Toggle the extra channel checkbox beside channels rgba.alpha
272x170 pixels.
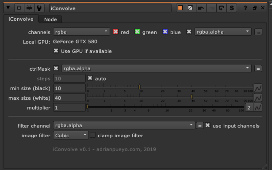(189, 32)
